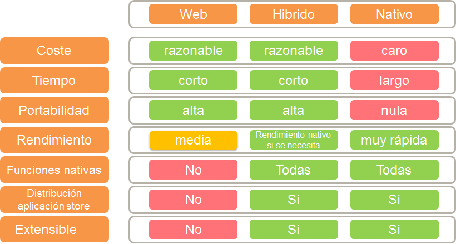
Task: Choose the Nativo column header
Action: (394, 14)
